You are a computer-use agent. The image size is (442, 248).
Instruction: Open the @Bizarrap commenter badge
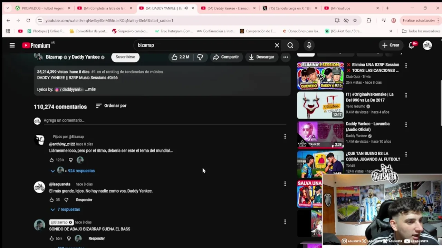click(61, 222)
